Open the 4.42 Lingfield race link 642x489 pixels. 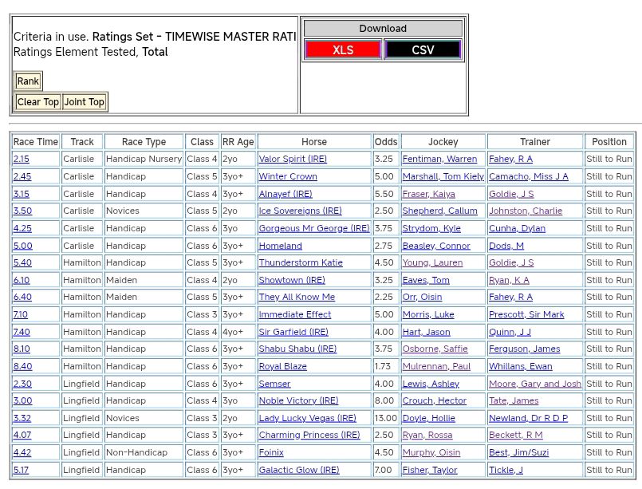pos(22,452)
